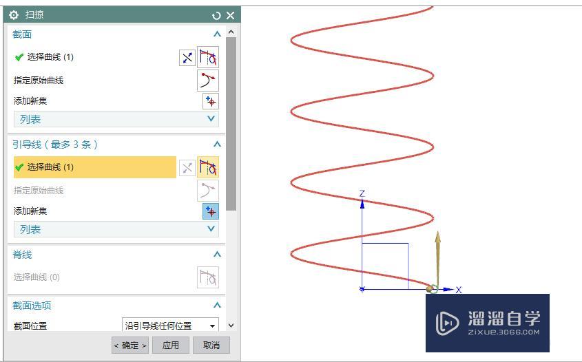The height and width of the screenshot is (362, 582).
Task: Select the 选择曲线 (1) row under 截面
Action: coord(94,57)
